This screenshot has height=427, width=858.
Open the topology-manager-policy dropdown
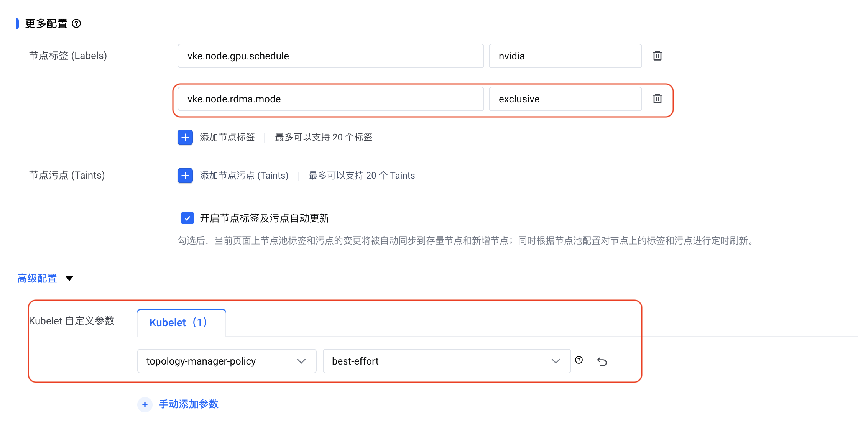227,361
